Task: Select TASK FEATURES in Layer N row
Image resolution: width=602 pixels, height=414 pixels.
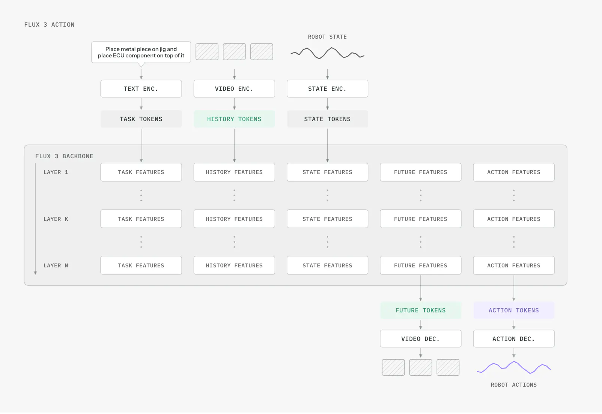Action: [x=141, y=265]
